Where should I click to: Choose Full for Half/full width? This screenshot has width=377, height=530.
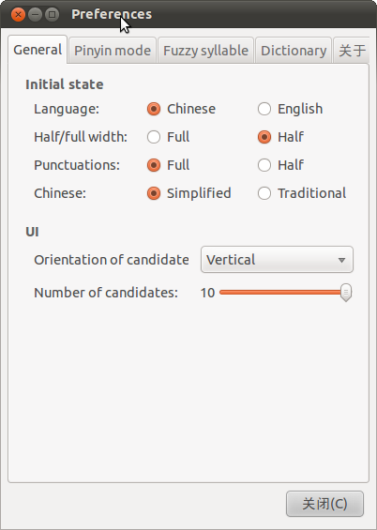154,137
